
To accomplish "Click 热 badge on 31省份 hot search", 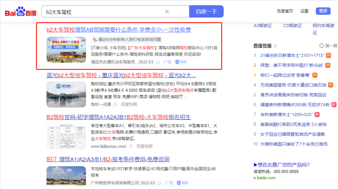I will (x=328, y=55).
